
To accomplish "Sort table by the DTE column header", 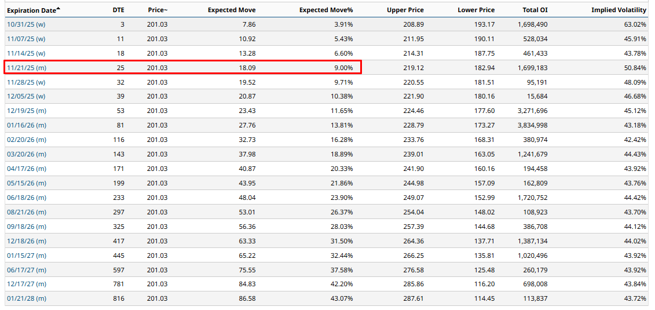I will click(118, 10).
